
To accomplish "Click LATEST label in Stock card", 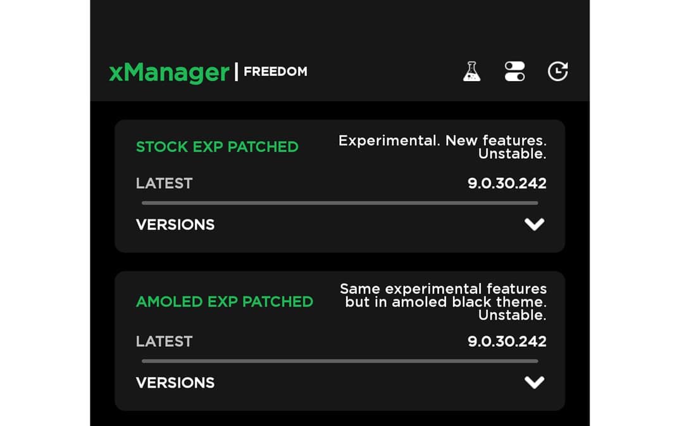I will pos(165,184).
